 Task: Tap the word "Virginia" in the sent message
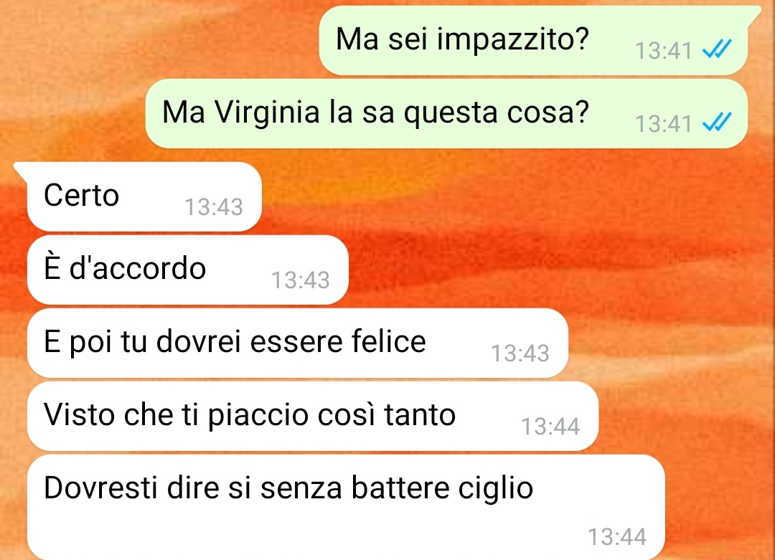coord(267,113)
